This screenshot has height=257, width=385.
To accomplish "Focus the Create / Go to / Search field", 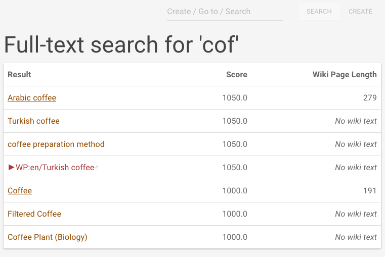I will pos(224,12).
